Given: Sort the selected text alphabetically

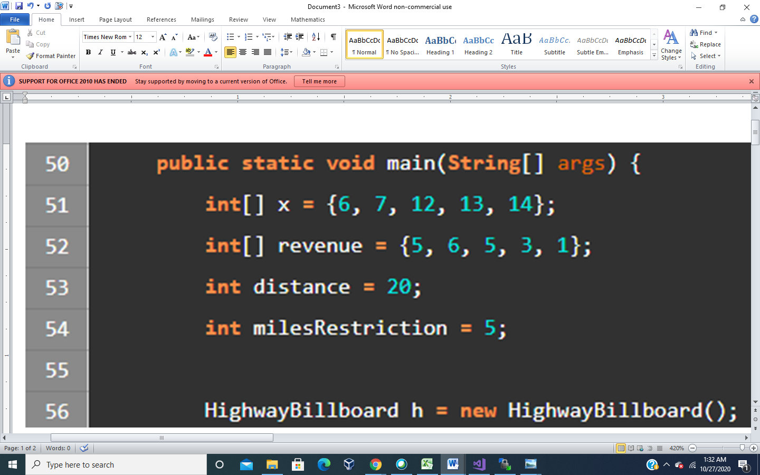Looking at the screenshot, I should pyautogui.click(x=316, y=37).
